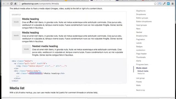Image resolution: width=176 pixels, height=99 pixels.
Task: Click Back to top link
Action: point(141,90)
